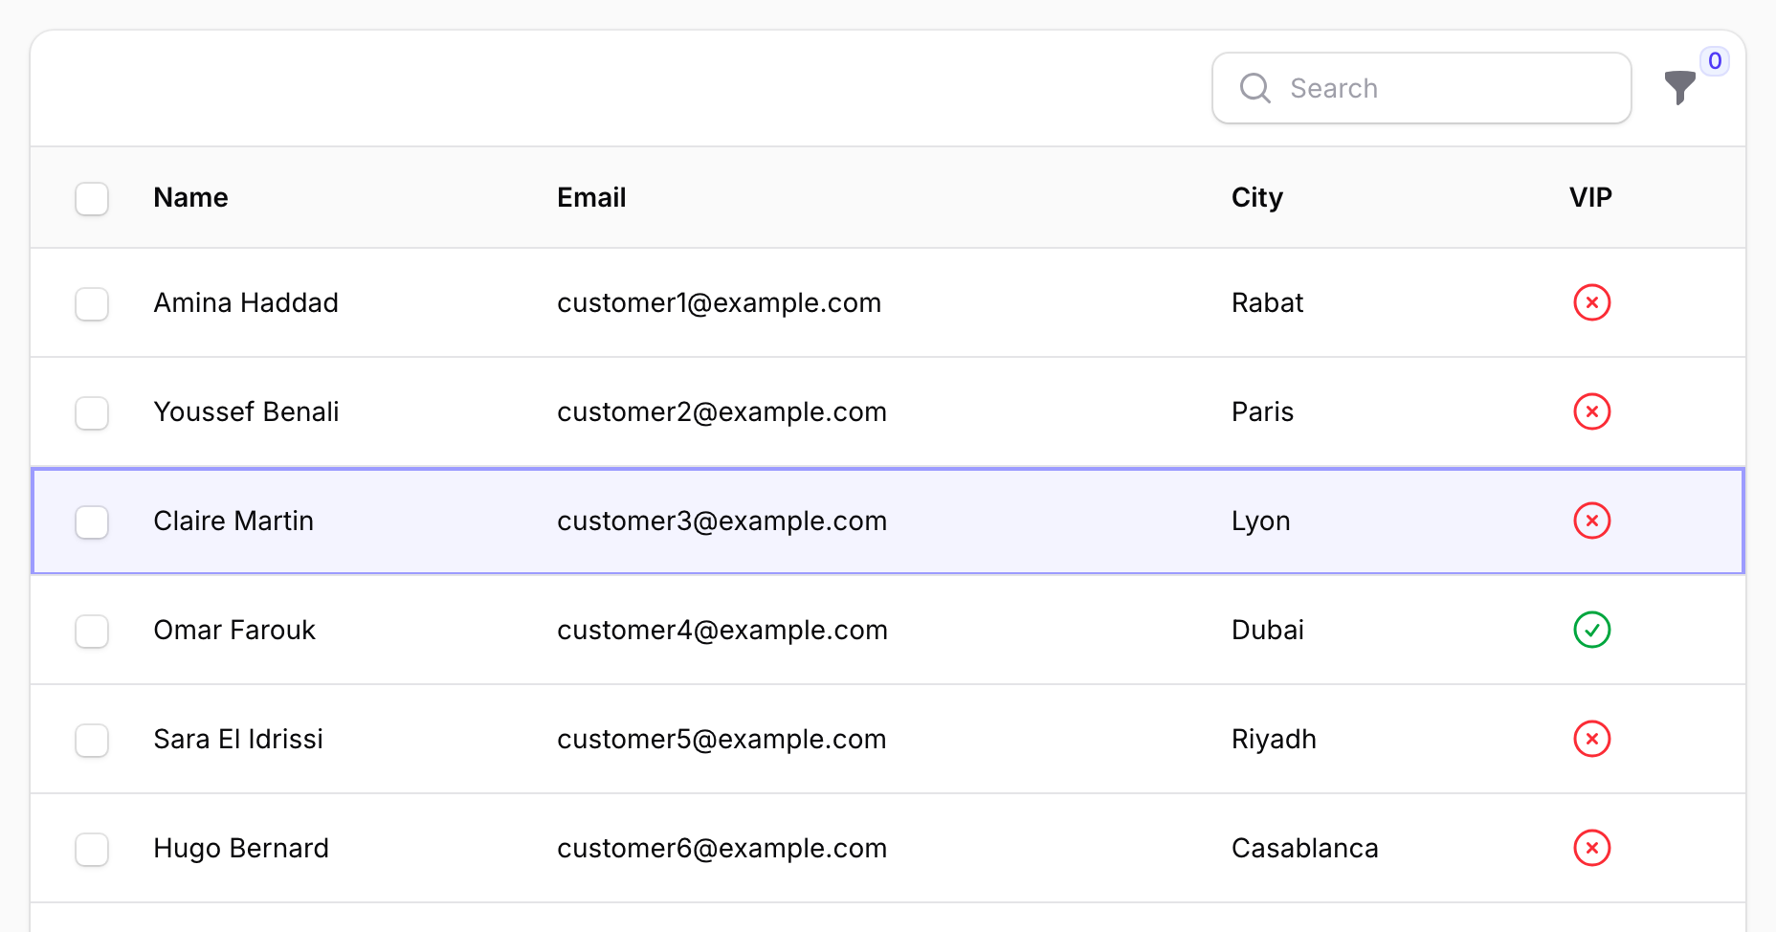Click the magnifier icon in search box
1776x932 pixels.
(x=1255, y=88)
